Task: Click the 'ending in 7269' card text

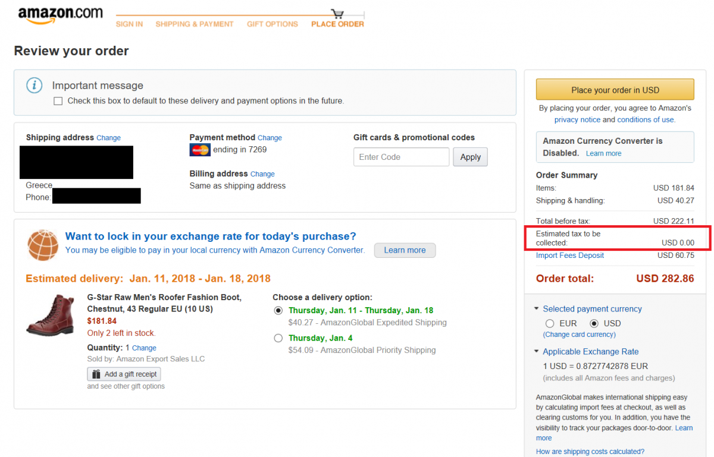Action: click(240, 150)
